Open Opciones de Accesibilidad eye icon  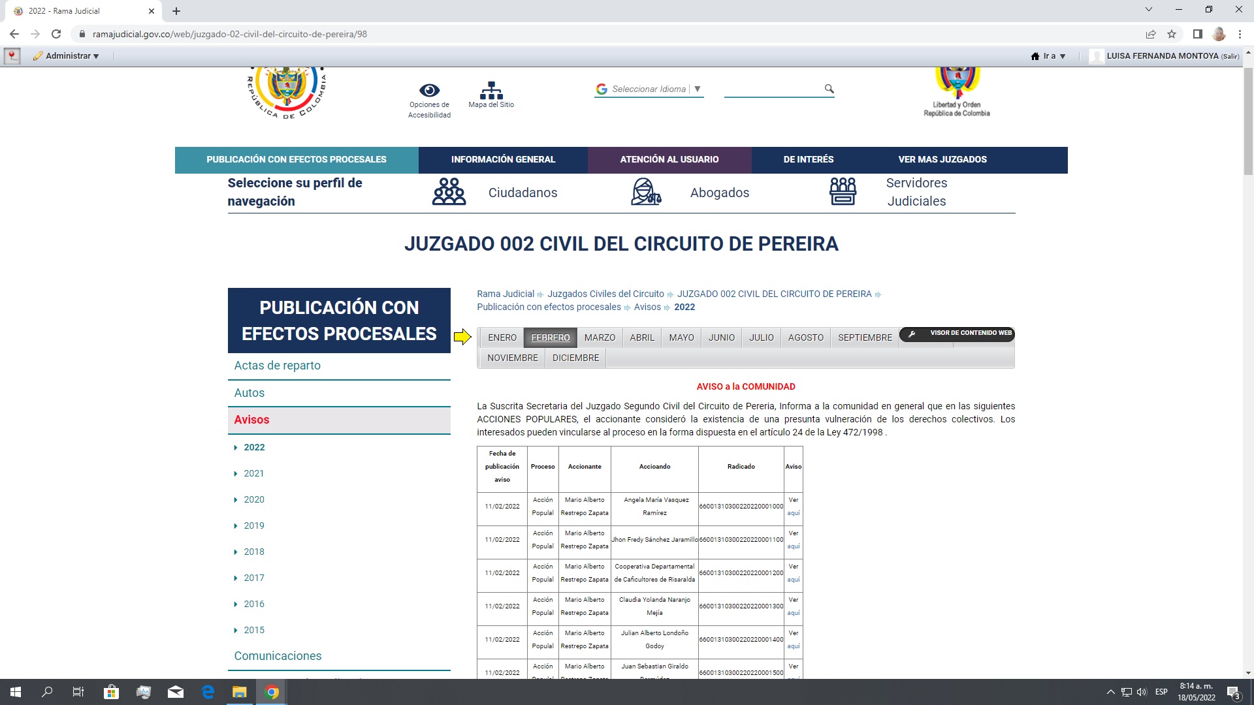click(429, 90)
